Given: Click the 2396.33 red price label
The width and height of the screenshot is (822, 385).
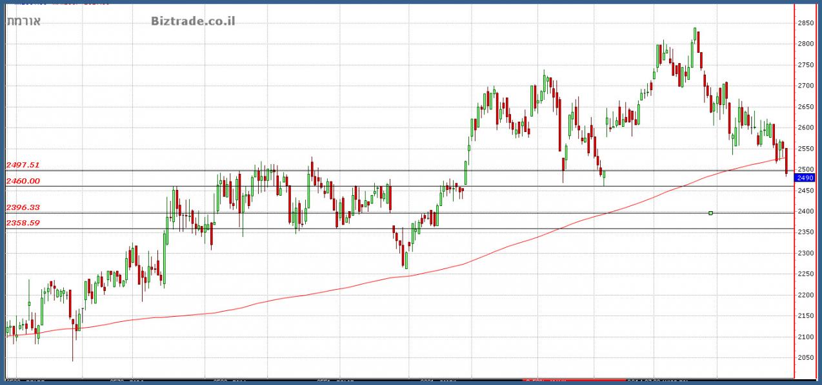Looking at the screenshot, I should click(x=23, y=208).
